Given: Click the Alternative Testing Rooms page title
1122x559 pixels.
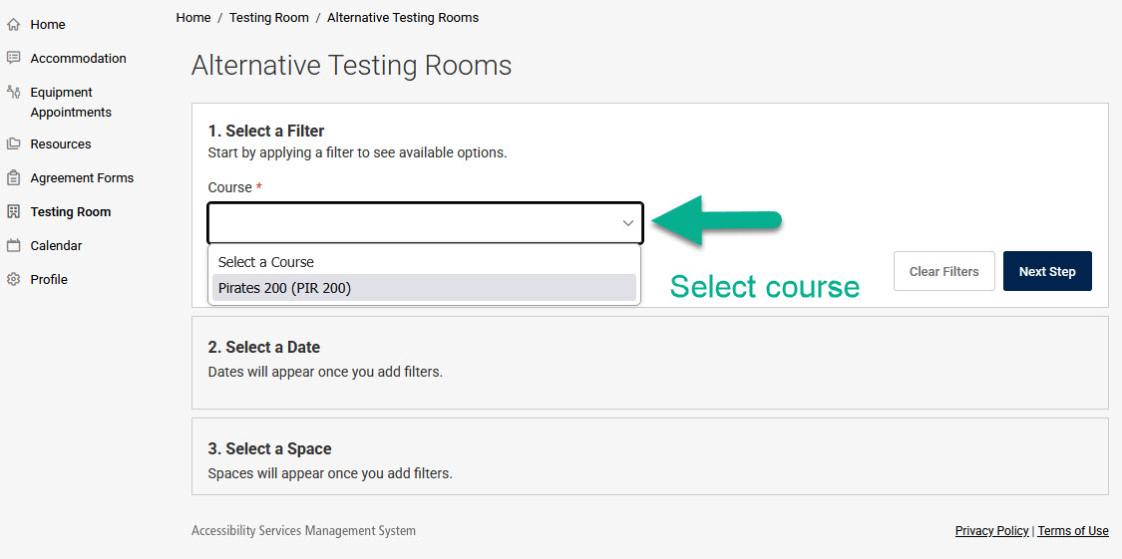Looking at the screenshot, I should (x=351, y=65).
